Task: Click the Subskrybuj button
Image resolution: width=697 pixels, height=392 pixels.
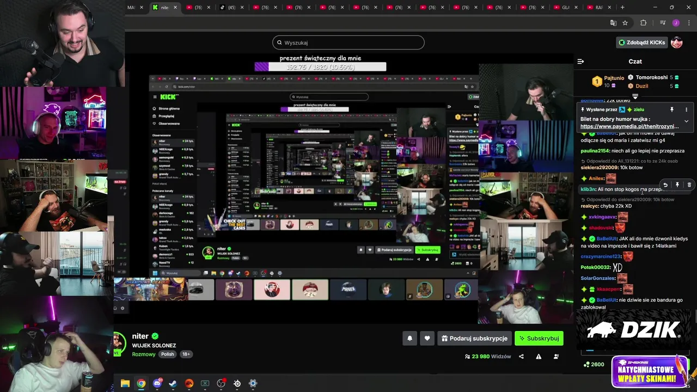Action: [539, 338]
